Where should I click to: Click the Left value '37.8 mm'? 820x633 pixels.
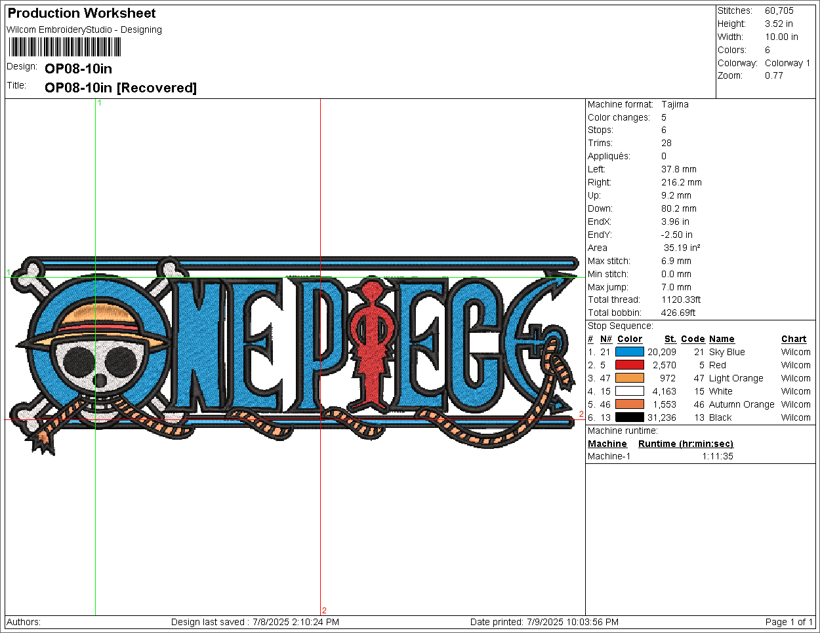pyautogui.click(x=679, y=169)
